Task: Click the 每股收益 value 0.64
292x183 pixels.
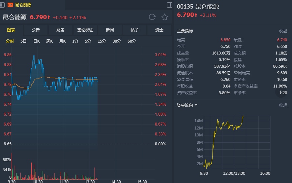Action: click(226, 86)
